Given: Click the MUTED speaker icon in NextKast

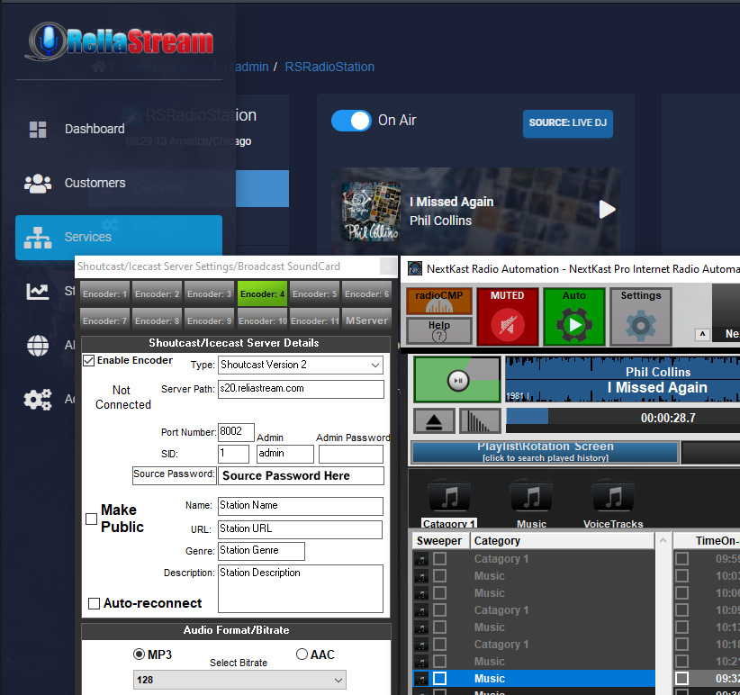Looking at the screenshot, I should 508,321.
